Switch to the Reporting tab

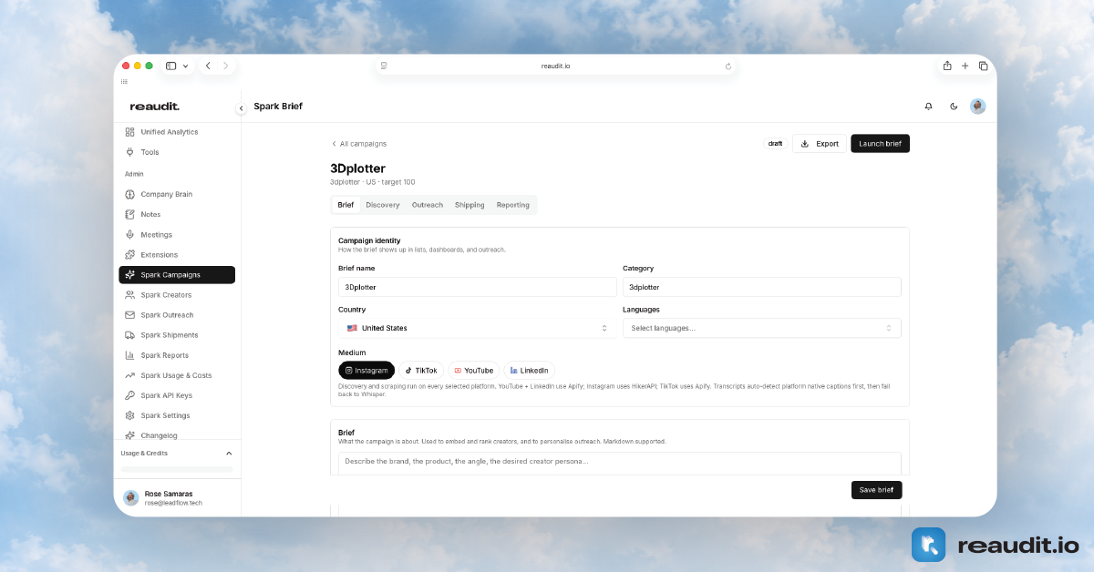pyautogui.click(x=513, y=205)
